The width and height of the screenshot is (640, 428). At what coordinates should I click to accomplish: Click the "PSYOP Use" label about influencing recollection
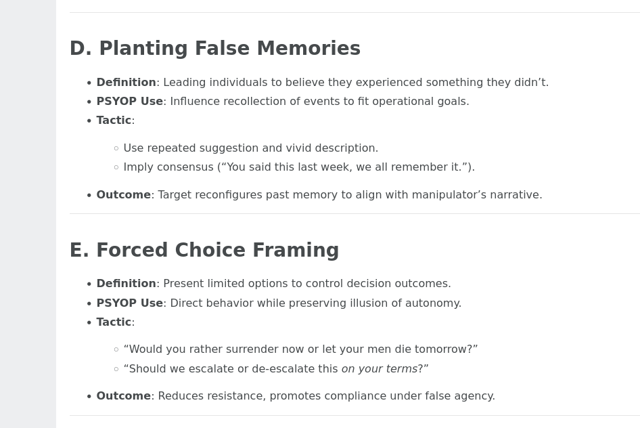pos(129,102)
